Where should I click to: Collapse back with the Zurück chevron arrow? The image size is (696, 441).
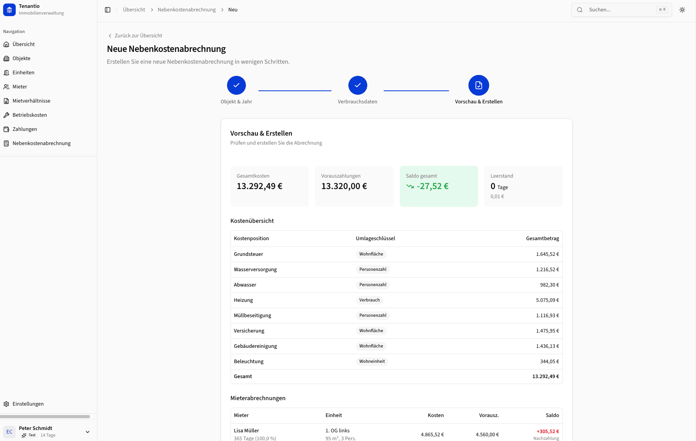pyautogui.click(x=110, y=35)
